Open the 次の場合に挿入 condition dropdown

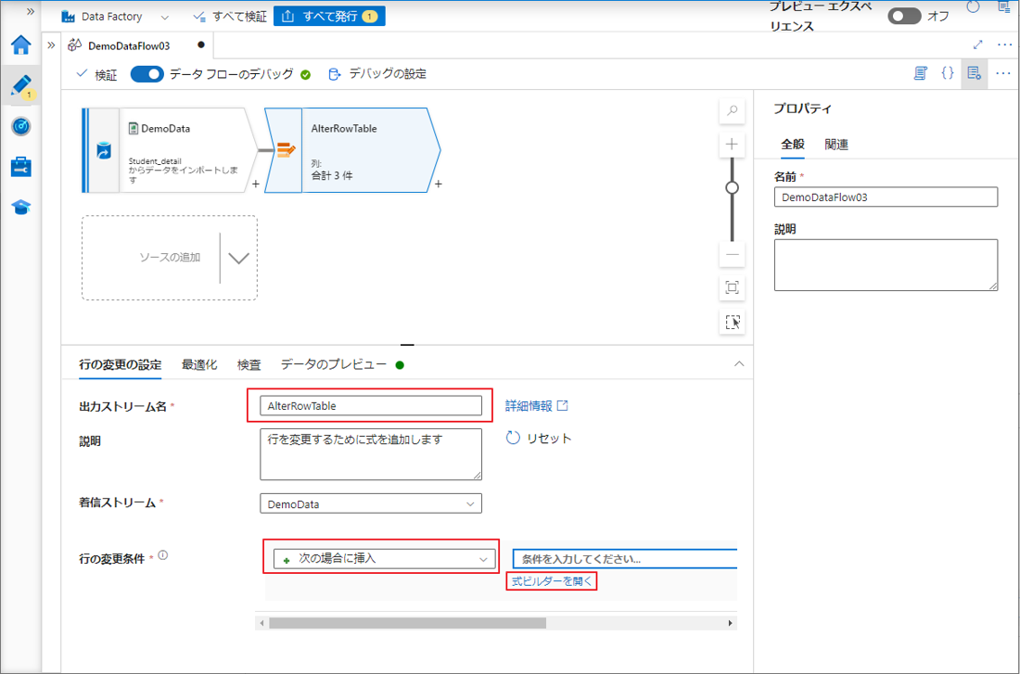385,558
